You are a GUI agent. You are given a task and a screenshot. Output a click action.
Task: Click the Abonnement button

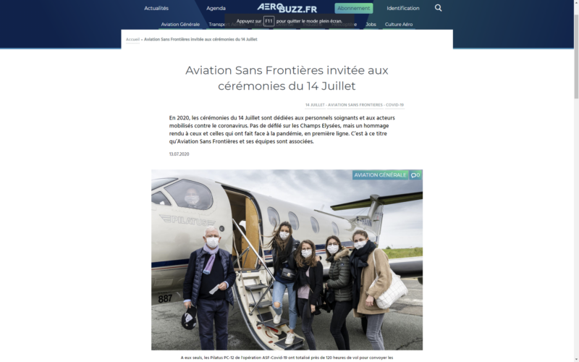click(353, 8)
